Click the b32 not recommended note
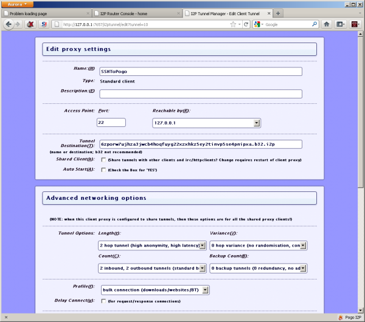This screenshot has height=322, width=365. pos(96,152)
